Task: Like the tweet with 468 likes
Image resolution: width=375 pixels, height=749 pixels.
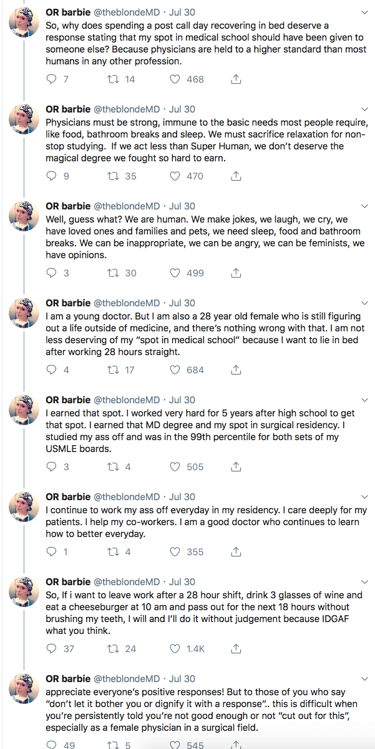Action: (x=175, y=79)
